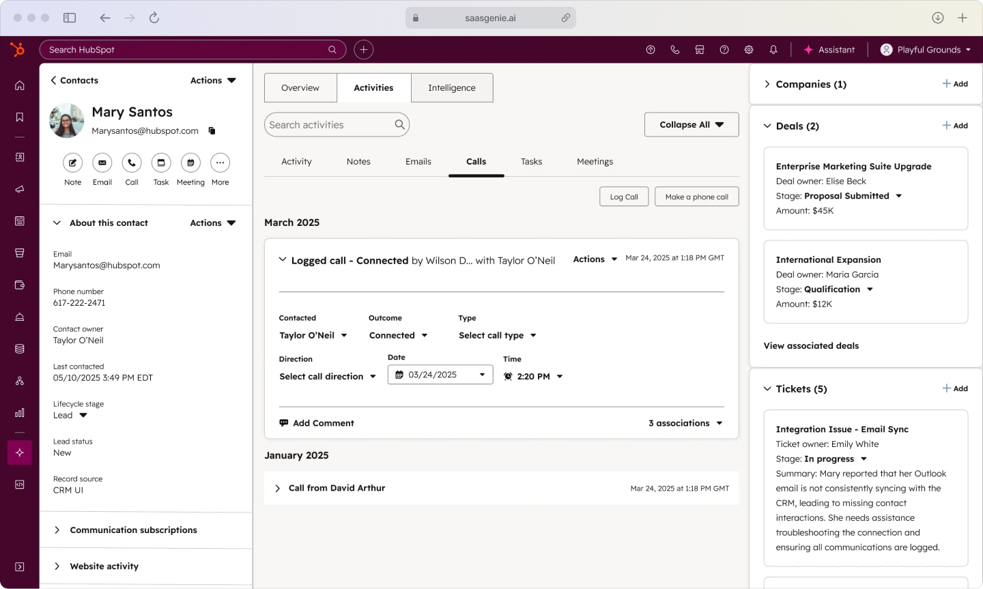Select the Tasks activity tab
Viewport: 983px width, 589px height.
[x=531, y=162]
